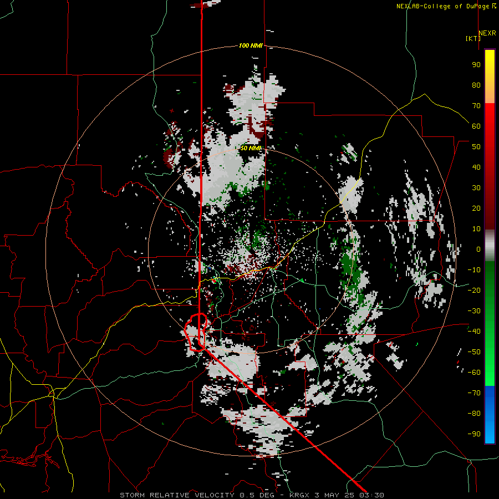
Task: Click the STORM RELATIVE VELOCITY product title
Action: (177, 495)
